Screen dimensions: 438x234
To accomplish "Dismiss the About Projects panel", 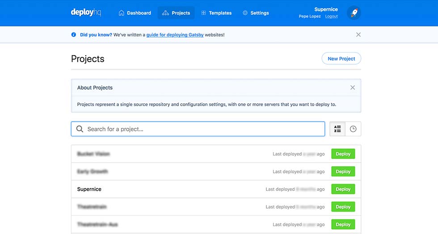I will coord(353,87).
